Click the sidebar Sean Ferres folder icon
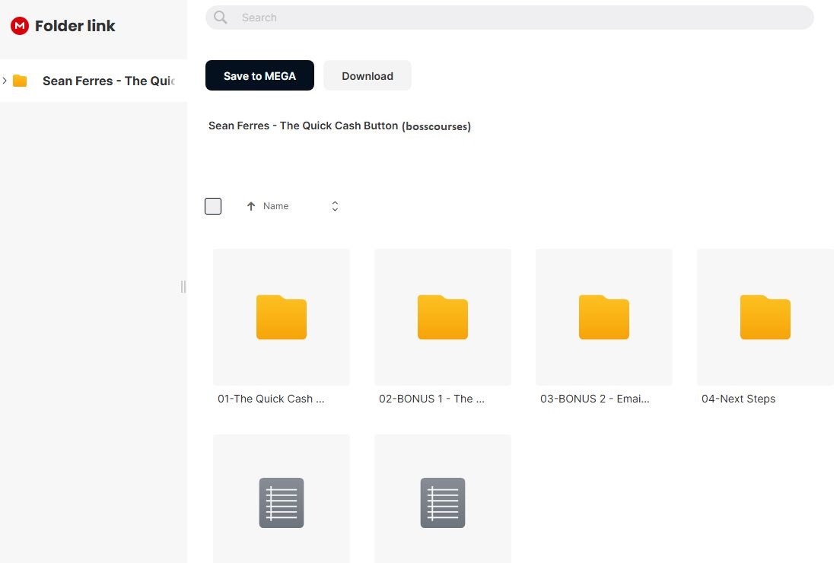 (21, 81)
